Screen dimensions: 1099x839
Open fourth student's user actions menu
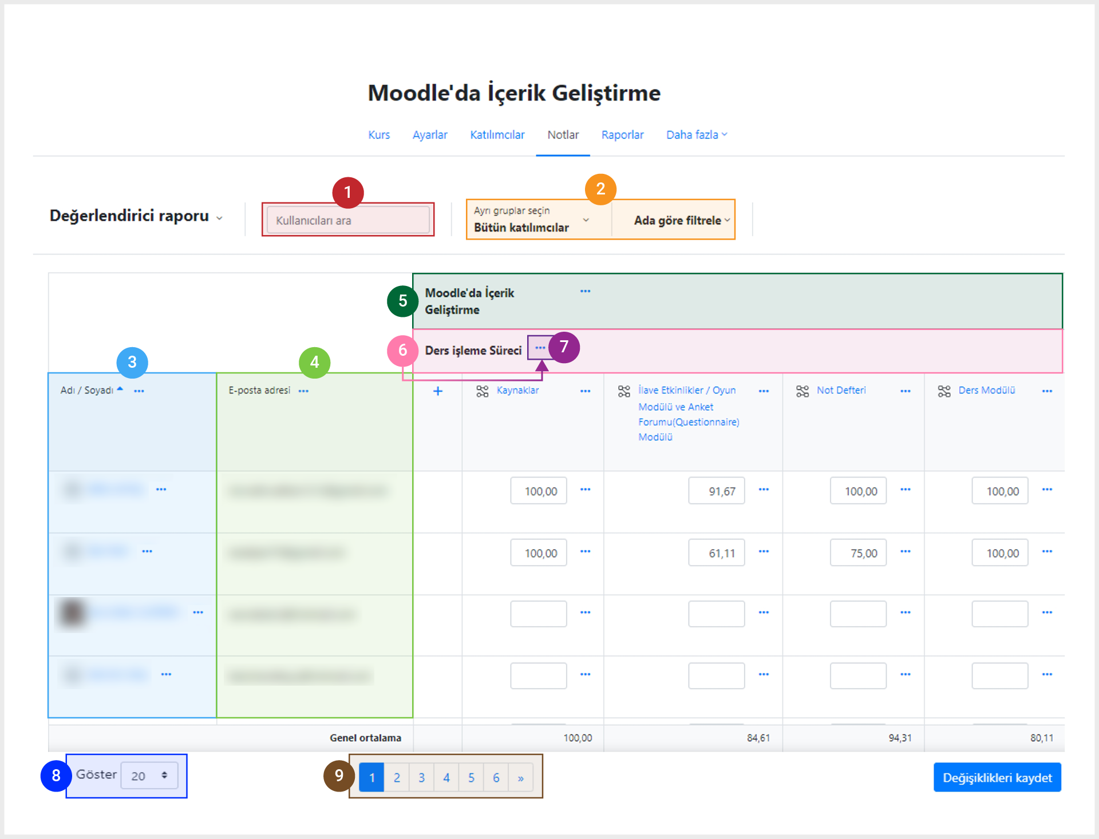(166, 674)
